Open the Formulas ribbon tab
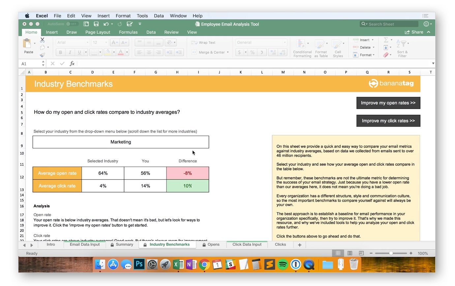Screen dimensions: 455x286 coord(128,32)
